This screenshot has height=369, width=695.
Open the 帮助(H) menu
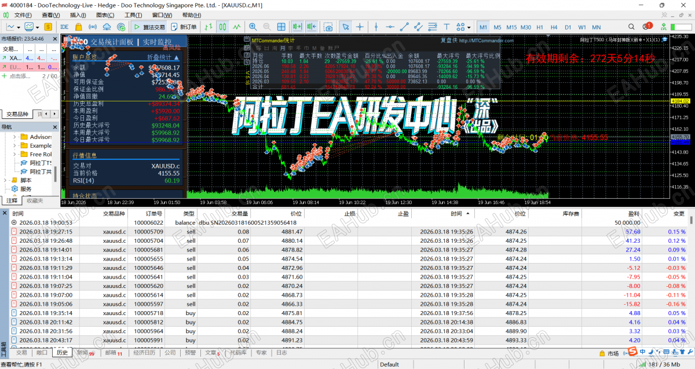point(192,15)
